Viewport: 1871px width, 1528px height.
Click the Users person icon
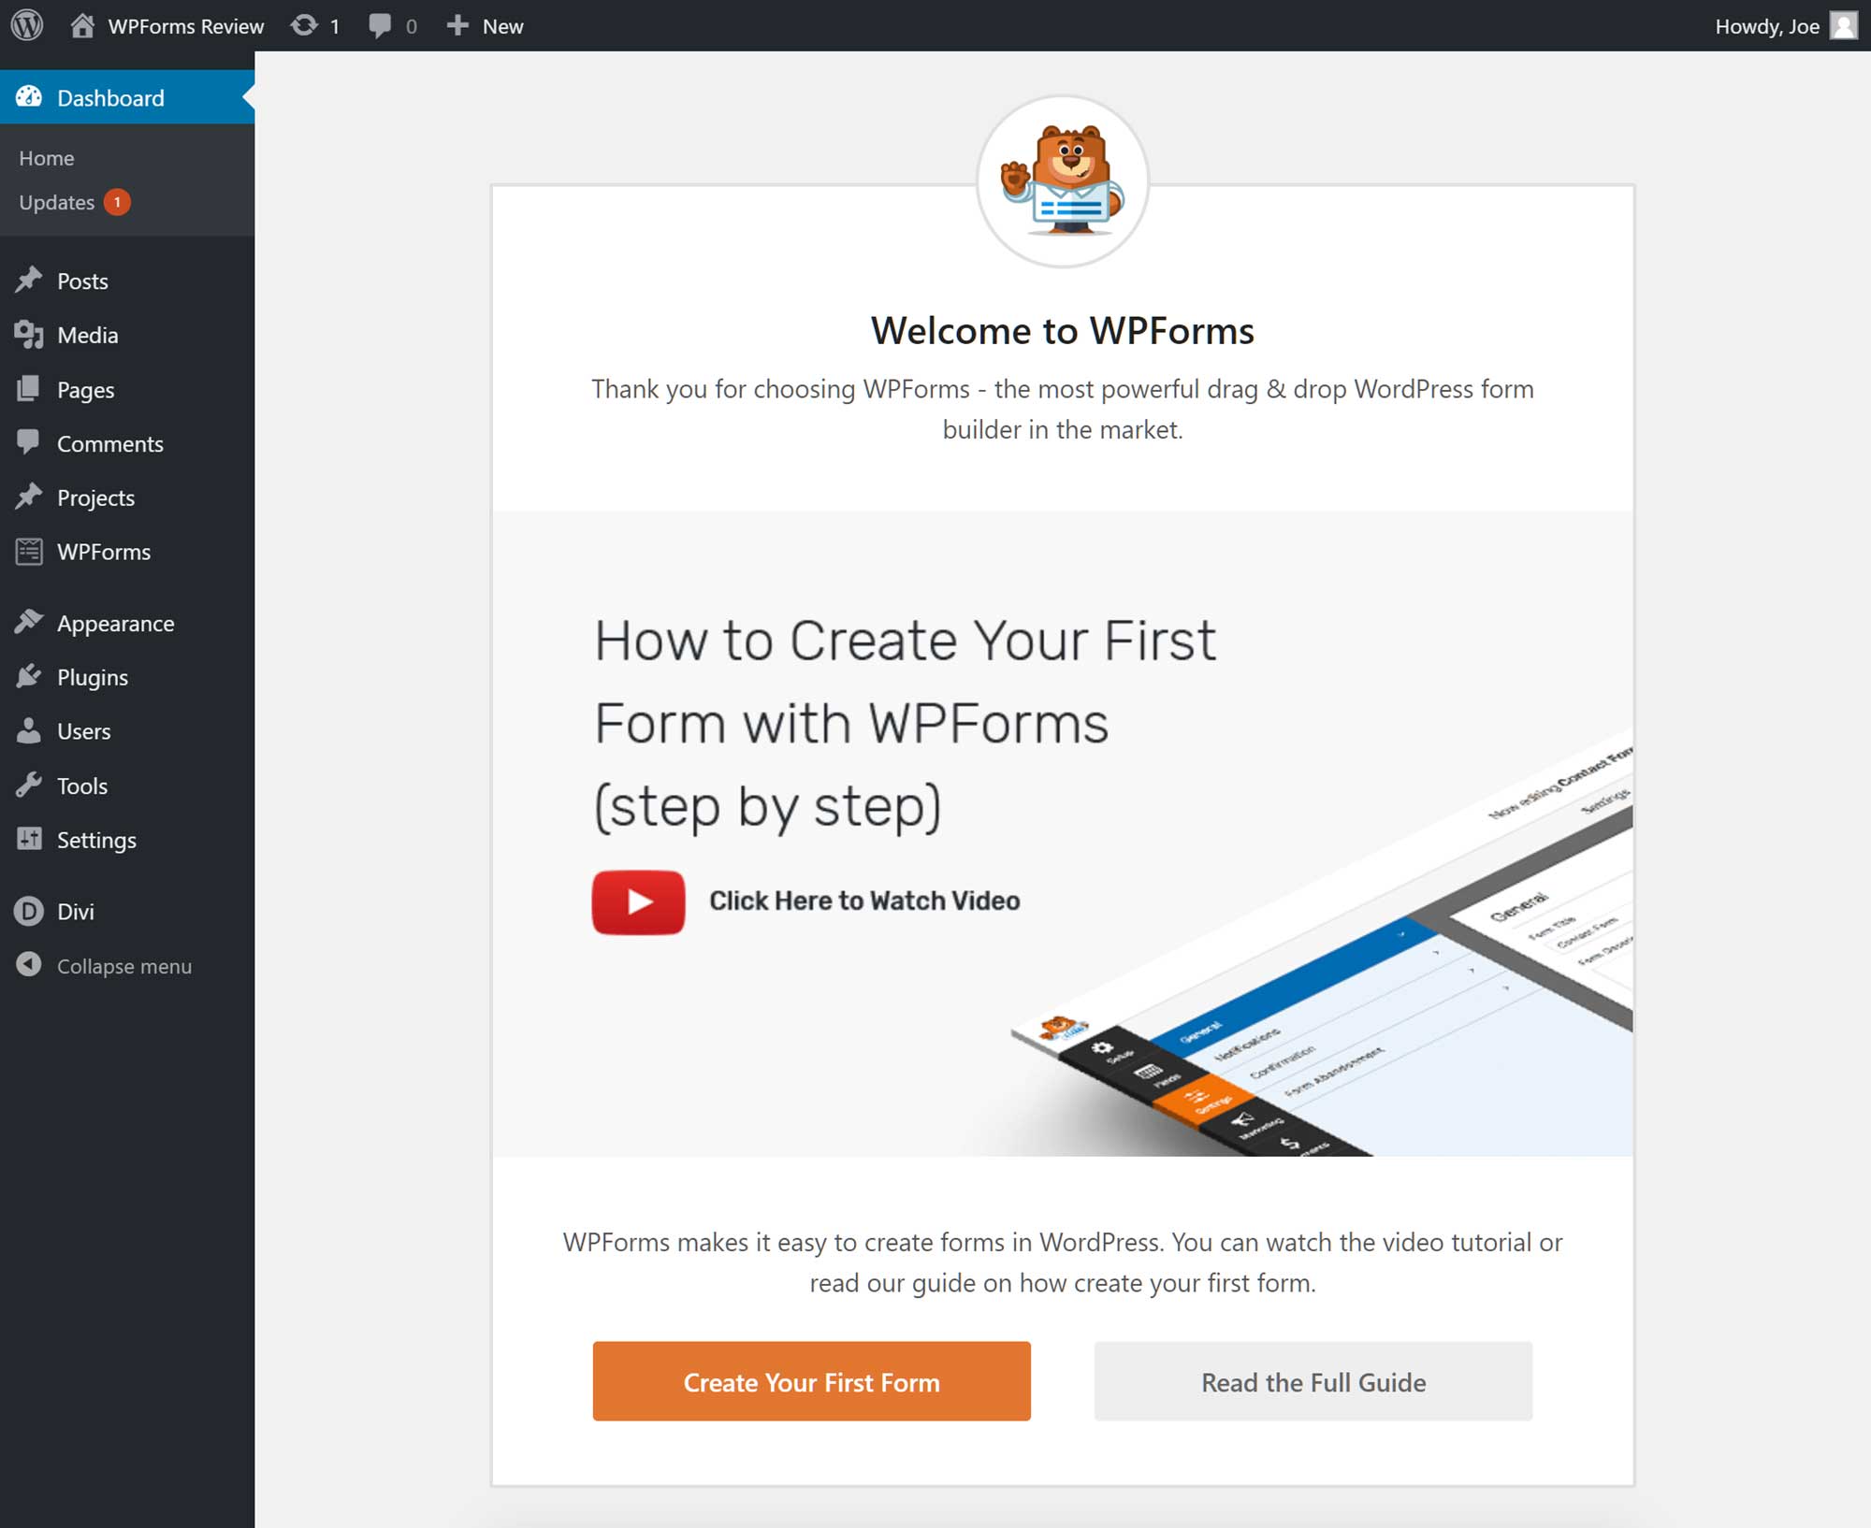pyautogui.click(x=29, y=730)
